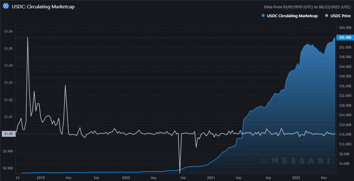
Task: Click the Sep label after 2019
Action: (x=97, y=177)
